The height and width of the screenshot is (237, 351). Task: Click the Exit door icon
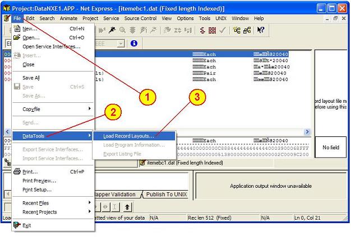tap(17, 225)
